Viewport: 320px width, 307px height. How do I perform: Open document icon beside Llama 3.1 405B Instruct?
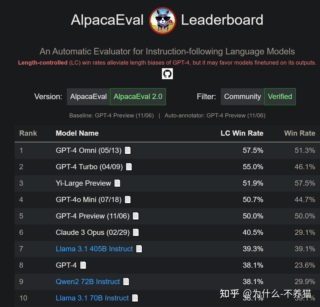point(139,249)
